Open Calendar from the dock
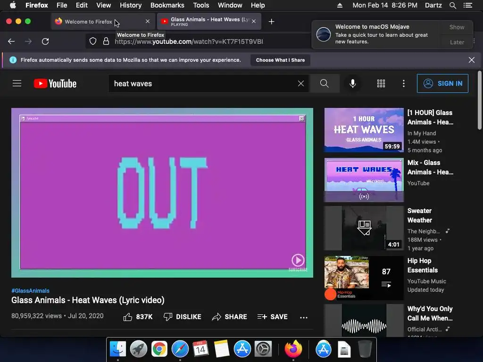This screenshot has width=483, height=362. [200, 349]
